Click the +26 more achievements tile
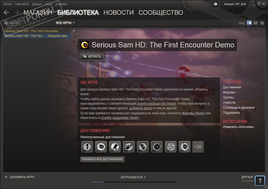The width and height of the screenshot is (268, 189). tap(198, 147)
